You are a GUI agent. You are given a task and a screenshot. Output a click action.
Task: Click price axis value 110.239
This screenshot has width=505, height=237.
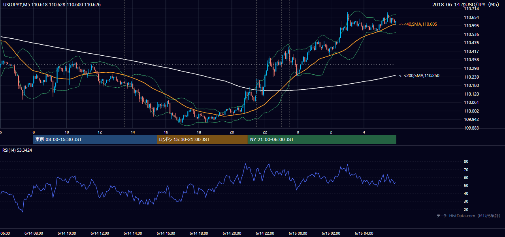click(x=471, y=77)
